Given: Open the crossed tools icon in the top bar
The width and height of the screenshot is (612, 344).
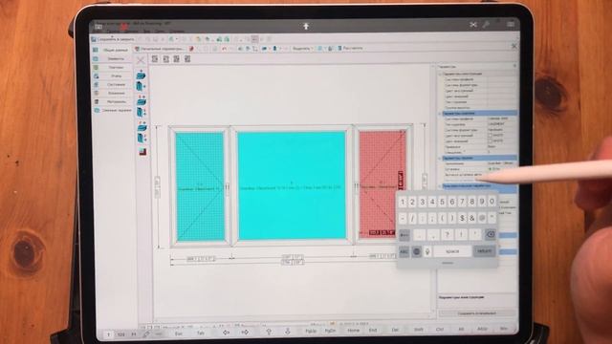Looking at the screenshot, I should tap(473, 25).
